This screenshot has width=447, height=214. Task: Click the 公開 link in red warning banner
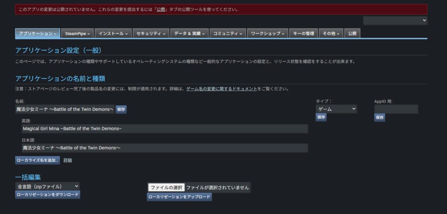[161, 10]
